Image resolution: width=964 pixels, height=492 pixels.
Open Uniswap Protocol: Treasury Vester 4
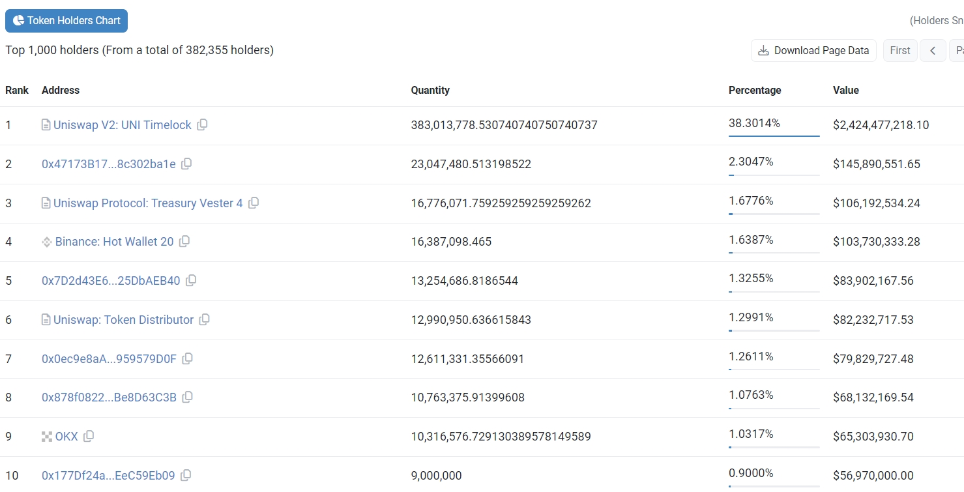pos(148,203)
